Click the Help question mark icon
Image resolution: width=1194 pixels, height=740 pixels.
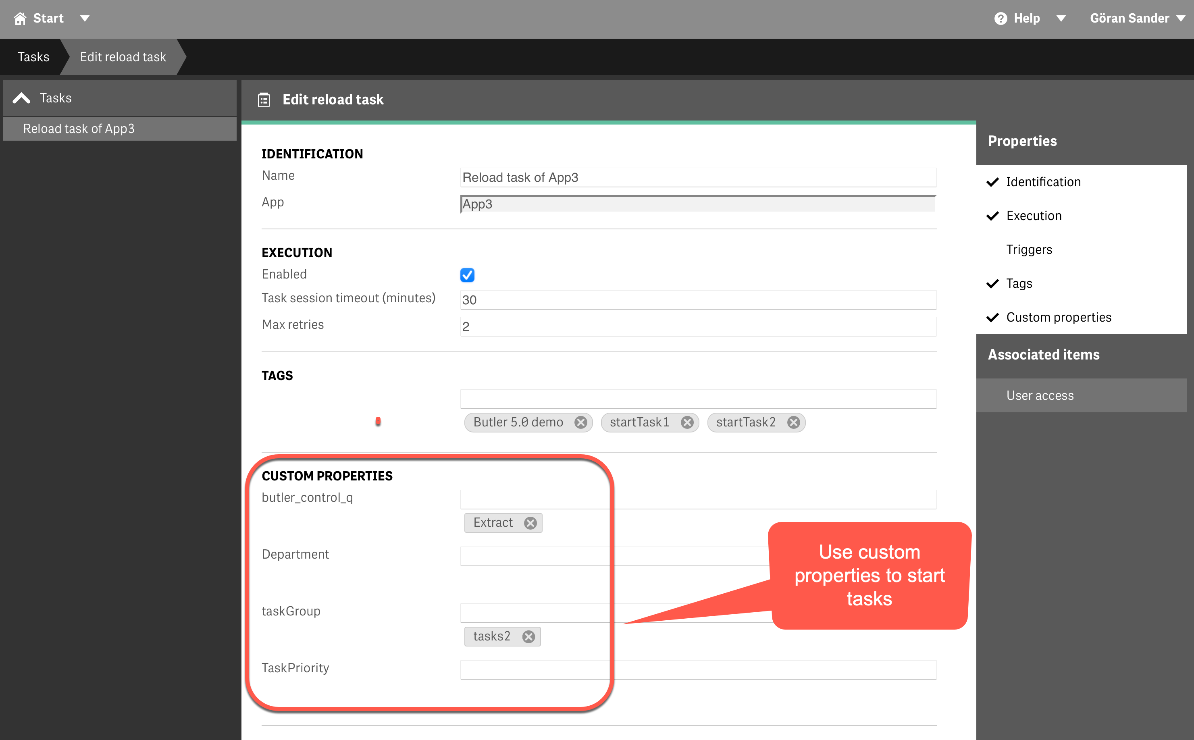coord(1001,19)
